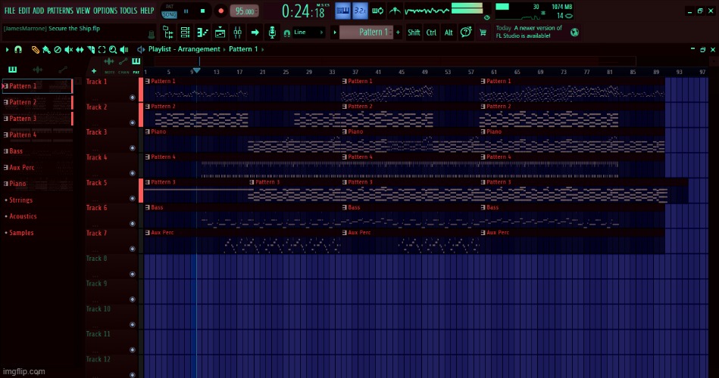The image size is (719, 378).
Task: Open the Browser panel
Action: click(x=168, y=33)
